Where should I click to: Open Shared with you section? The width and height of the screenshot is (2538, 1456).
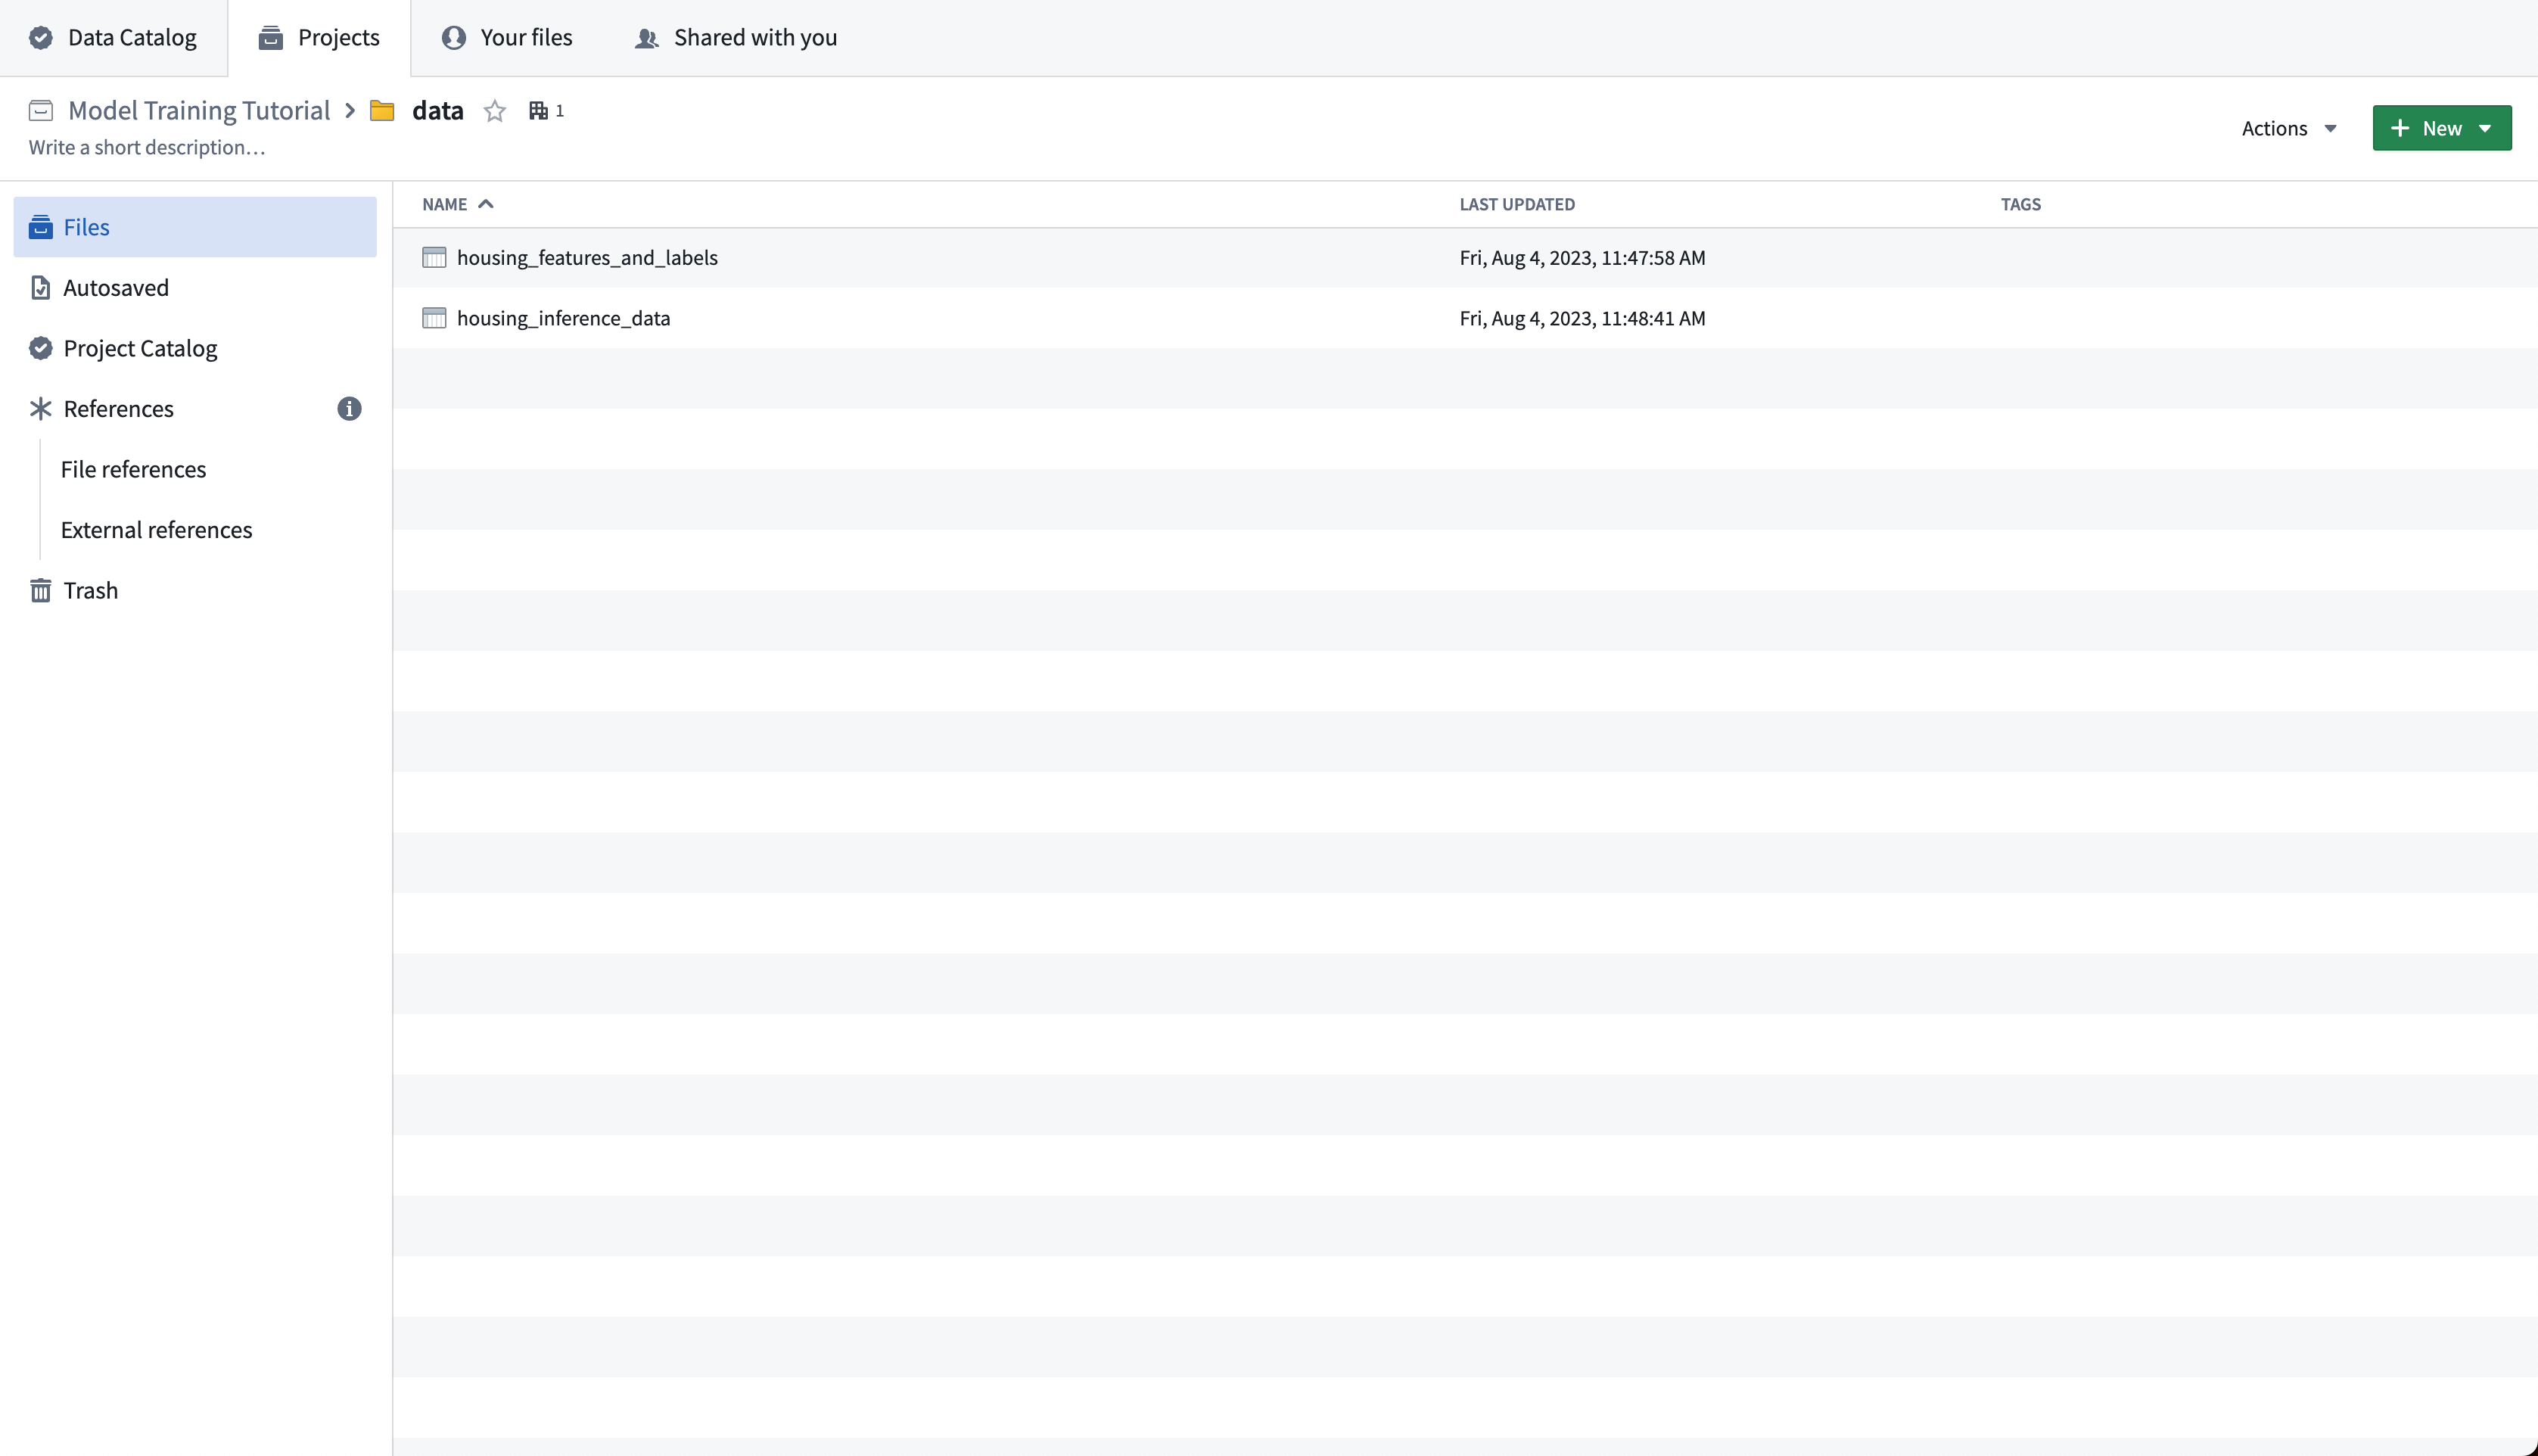click(x=754, y=36)
